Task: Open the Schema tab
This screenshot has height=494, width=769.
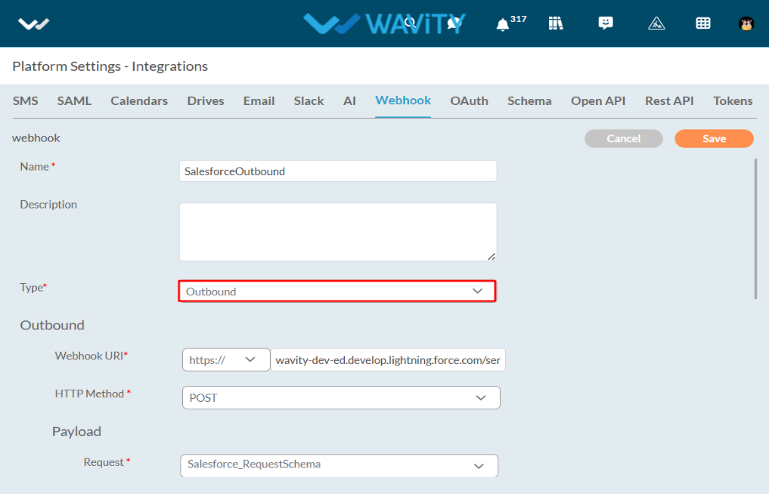Action: pos(529,101)
